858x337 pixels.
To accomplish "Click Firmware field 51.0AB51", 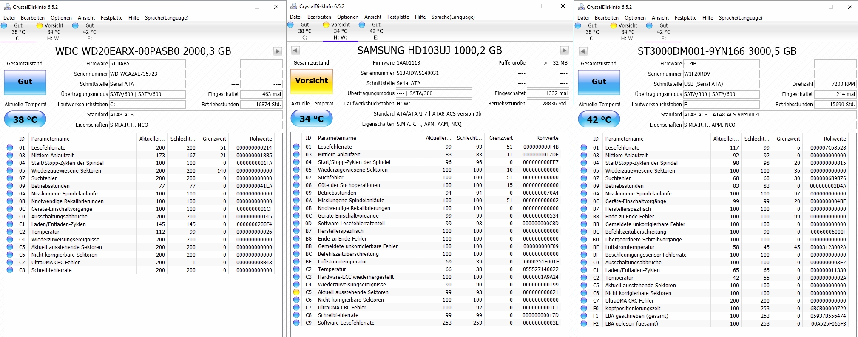I will click(x=148, y=64).
